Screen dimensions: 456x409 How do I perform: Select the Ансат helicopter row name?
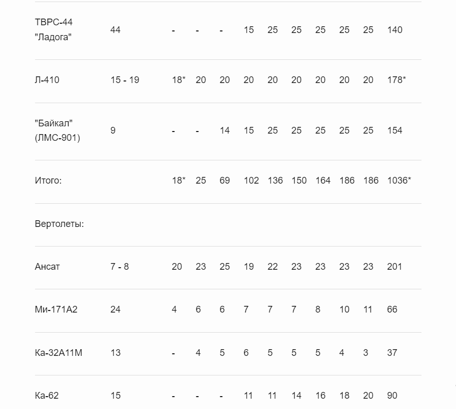coord(47,267)
